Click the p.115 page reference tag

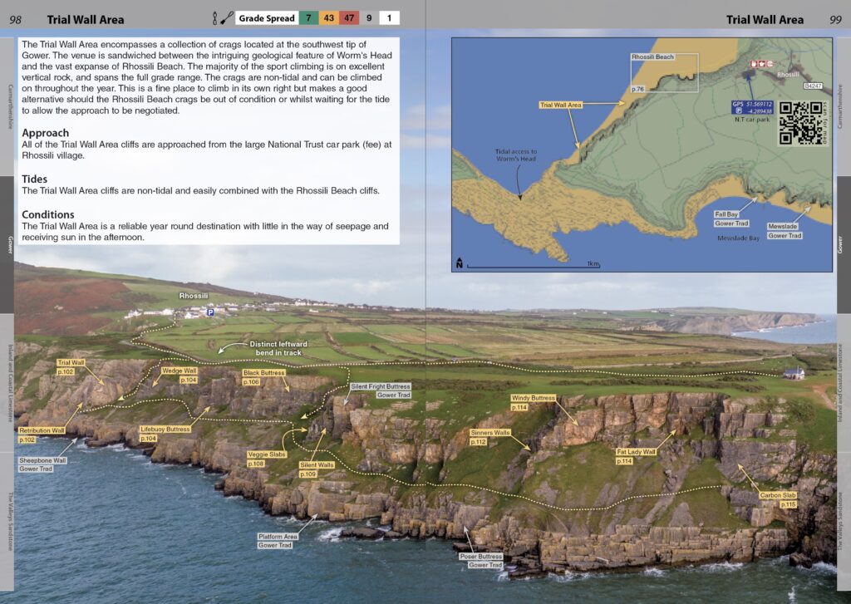click(788, 504)
